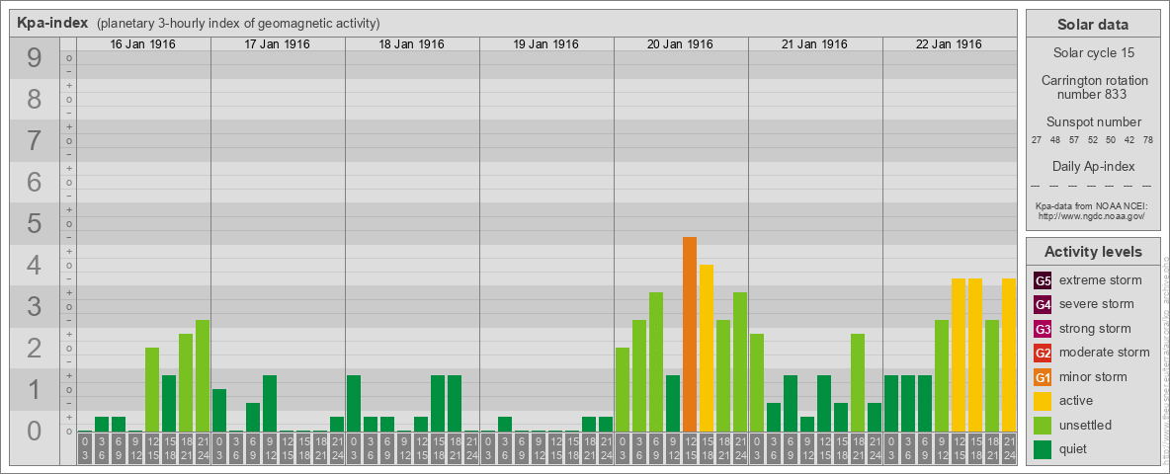
Task: Select the yellow 'active' legend swatch
Action: click(x=1043, y=401)
